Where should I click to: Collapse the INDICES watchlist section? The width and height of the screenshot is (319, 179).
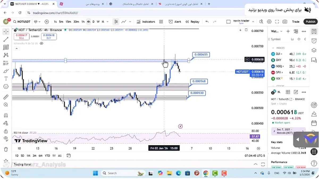(273, 48)
